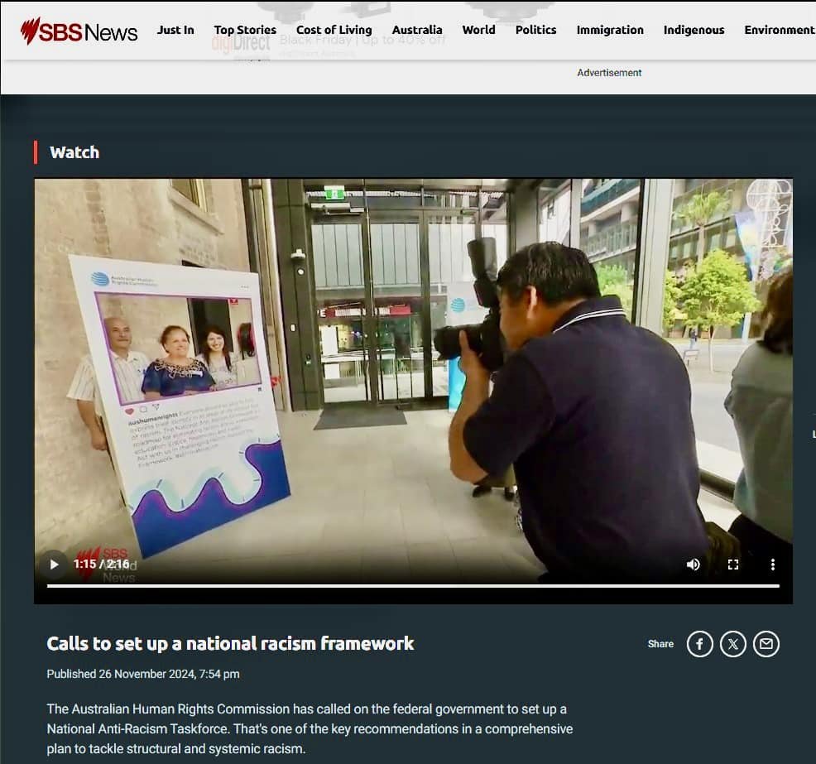The height and width of the screenshot is (764, 816).
Task: Mute the video with the speaker icon
Action: point(694,565)
